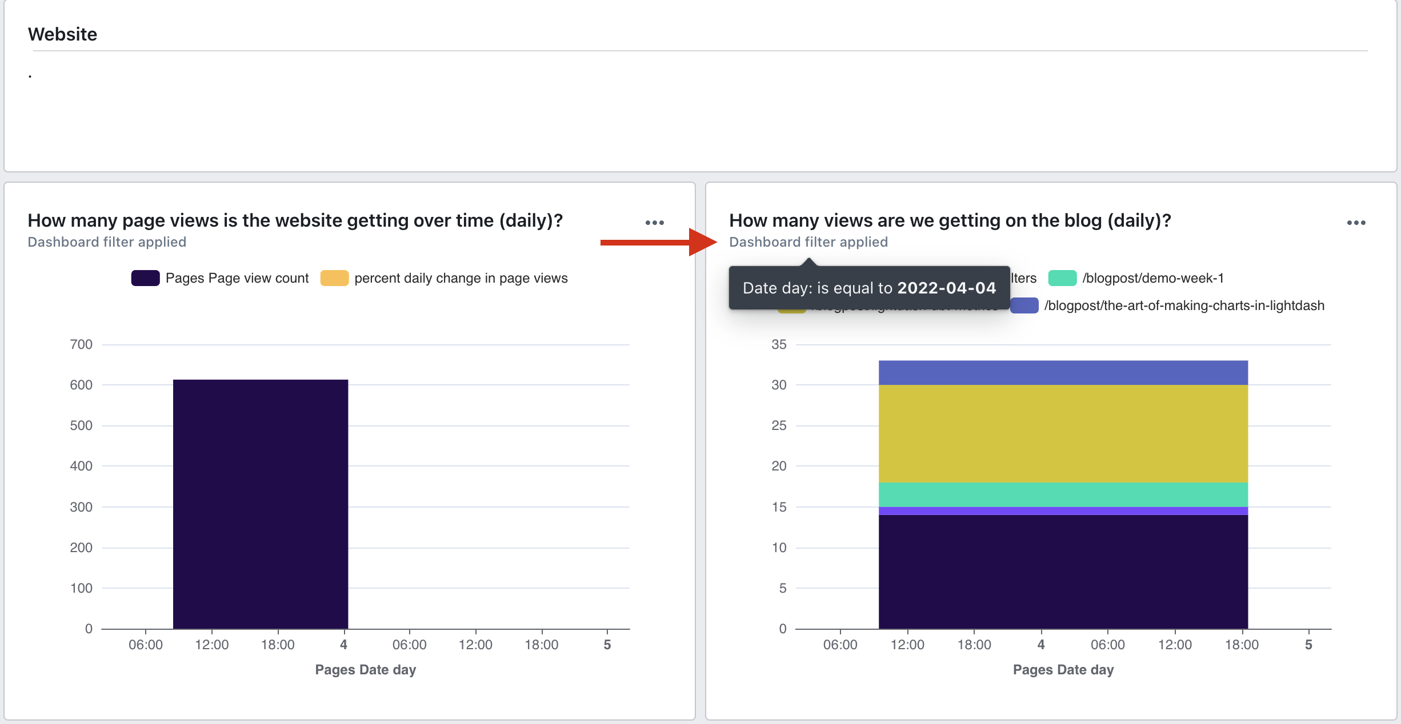Viewport: 1401px width, 724px height.
Task: Click the teal segment of the stacked bar
Action: click(x=1063, y=494)
